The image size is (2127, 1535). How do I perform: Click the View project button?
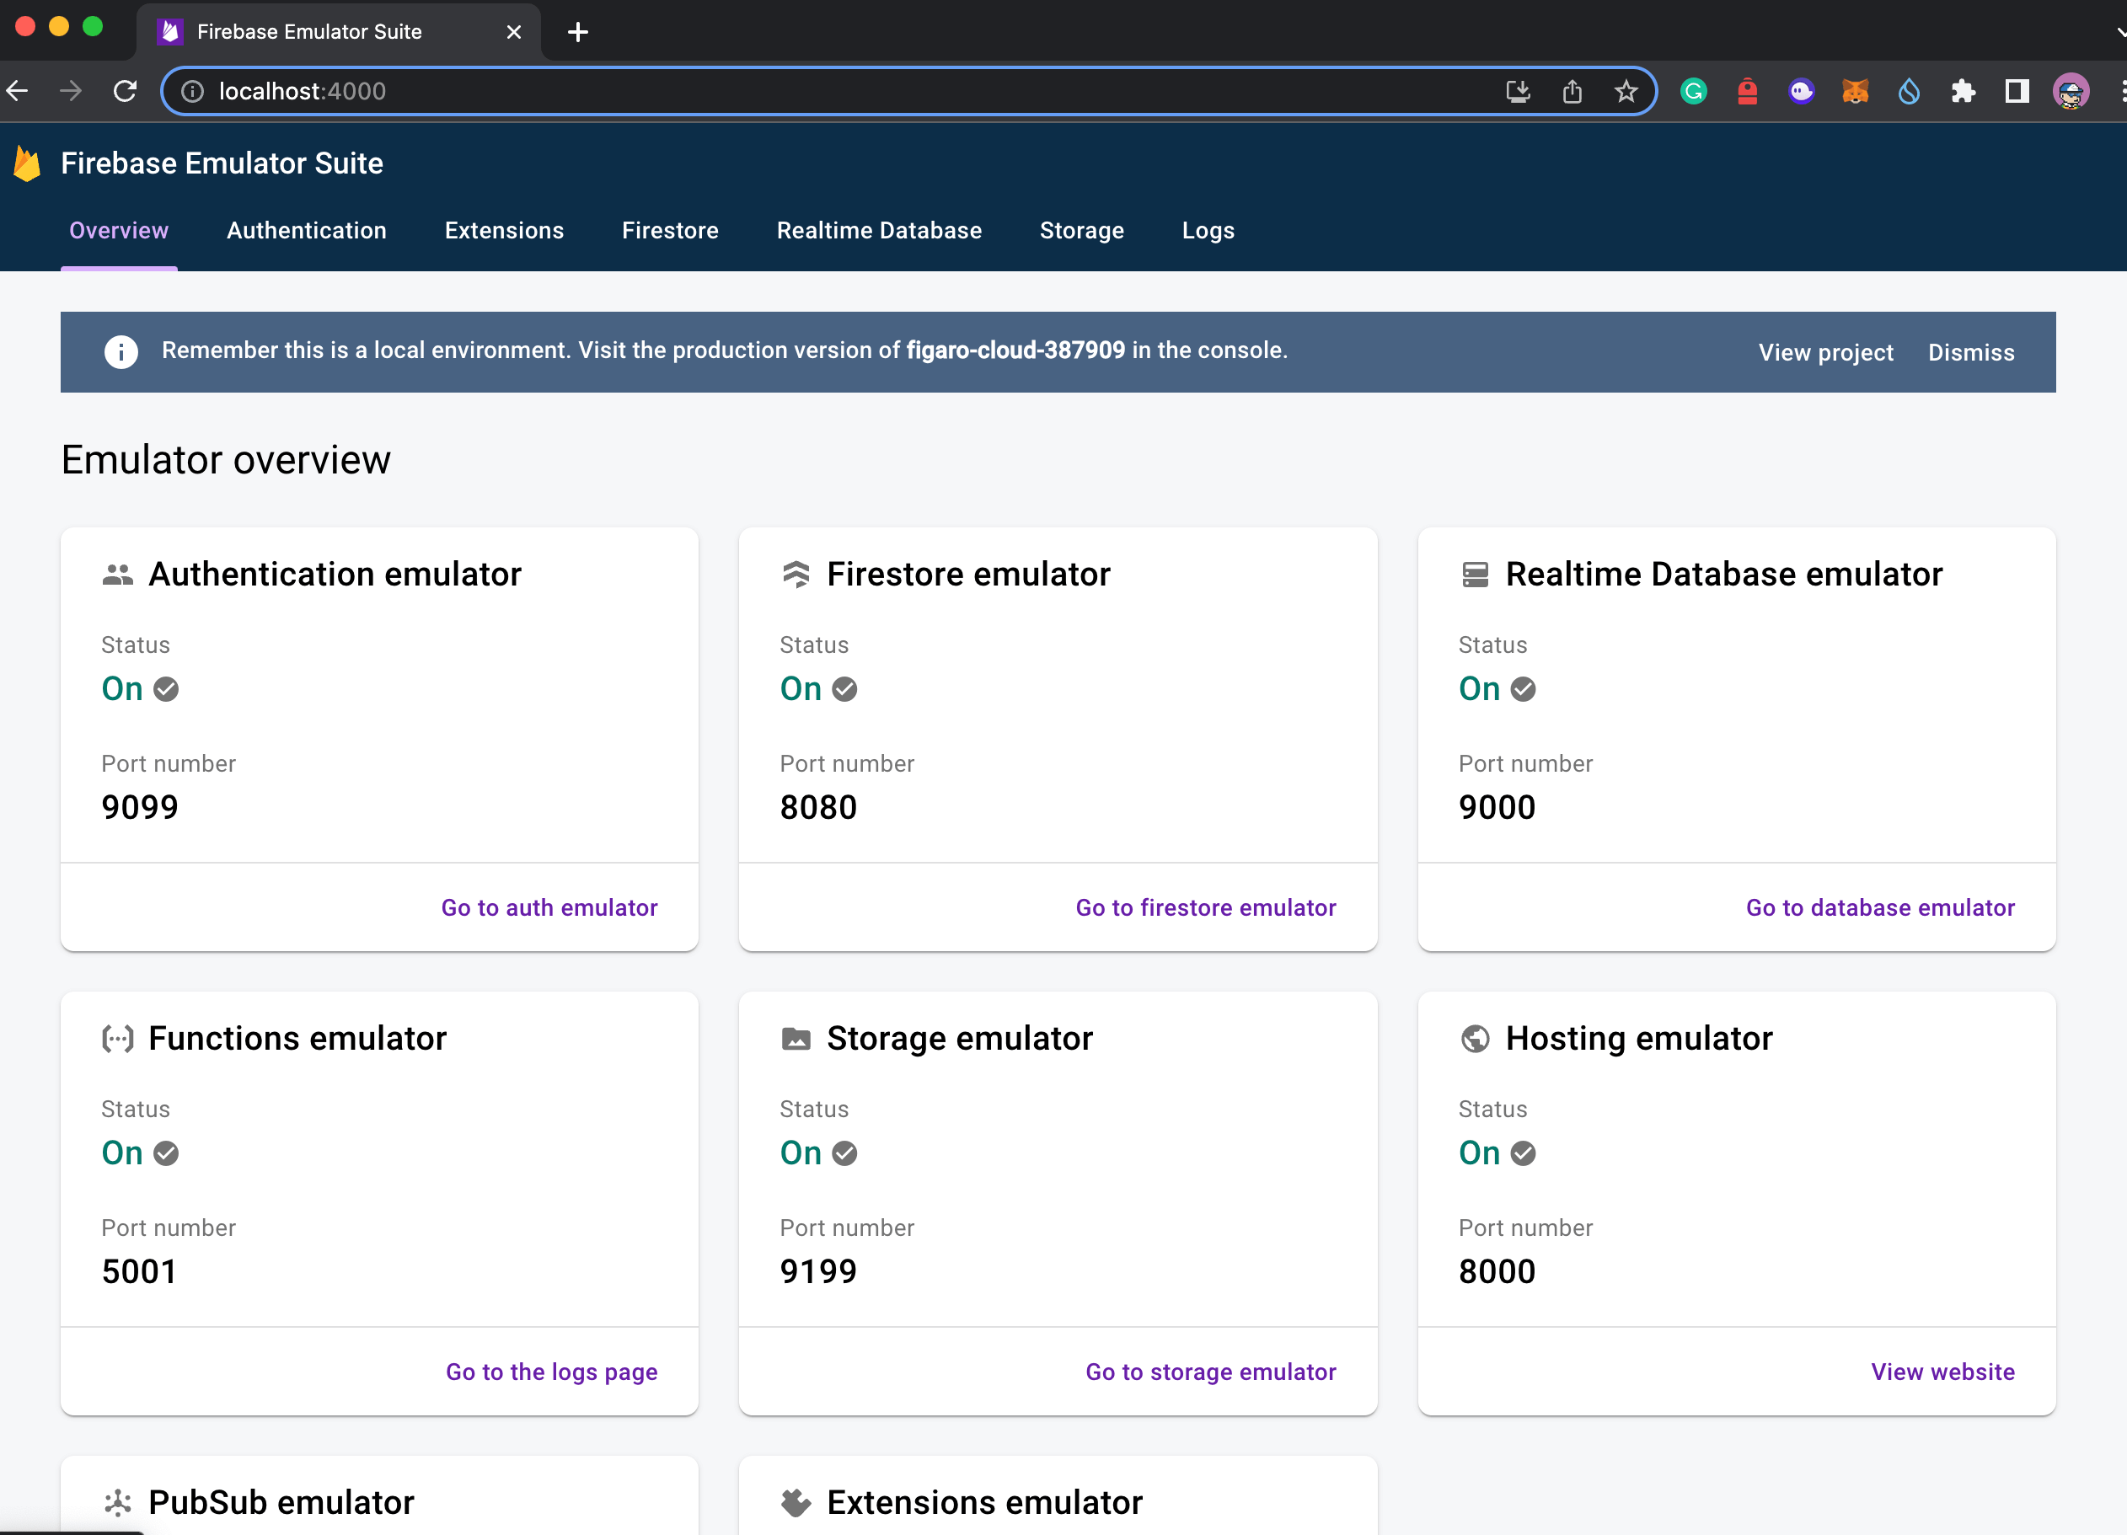pyautogui.click(x=1825, y=352)
